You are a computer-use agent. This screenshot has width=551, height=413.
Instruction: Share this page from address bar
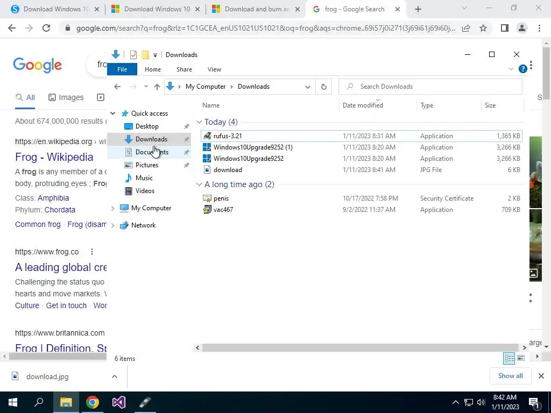pyautogui.click(x=466, y=28)
